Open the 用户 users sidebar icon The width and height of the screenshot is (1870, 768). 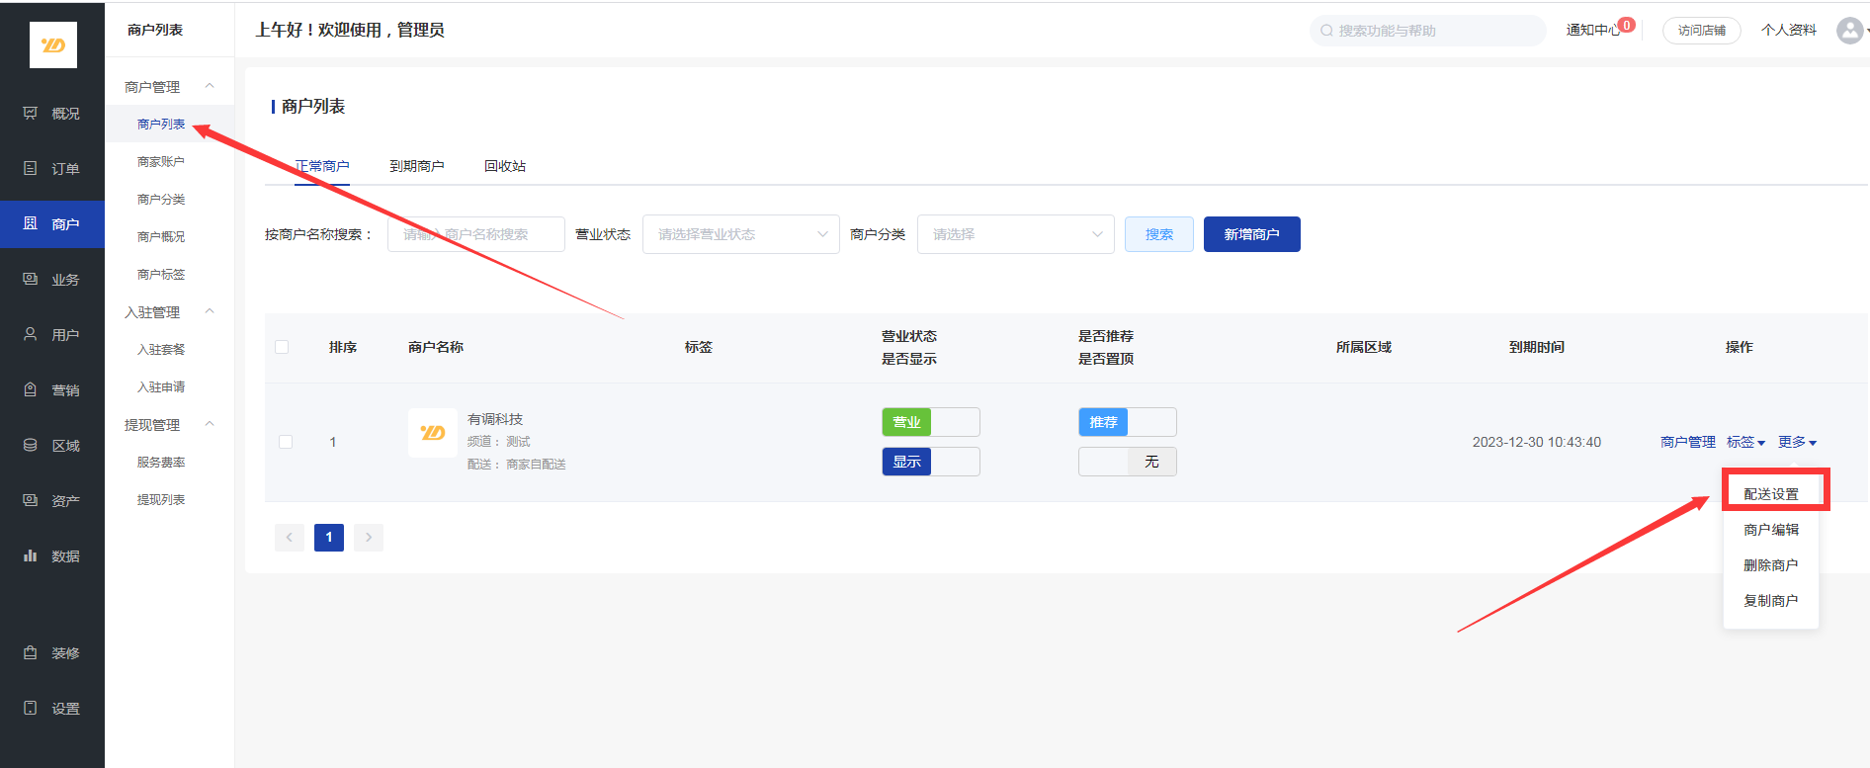(x=31, y=334)
